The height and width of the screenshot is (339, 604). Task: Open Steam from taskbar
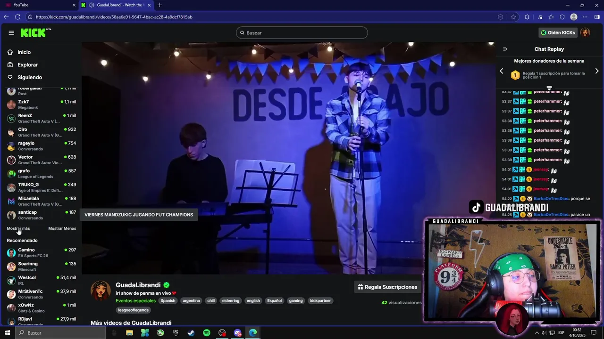point(191,333)
